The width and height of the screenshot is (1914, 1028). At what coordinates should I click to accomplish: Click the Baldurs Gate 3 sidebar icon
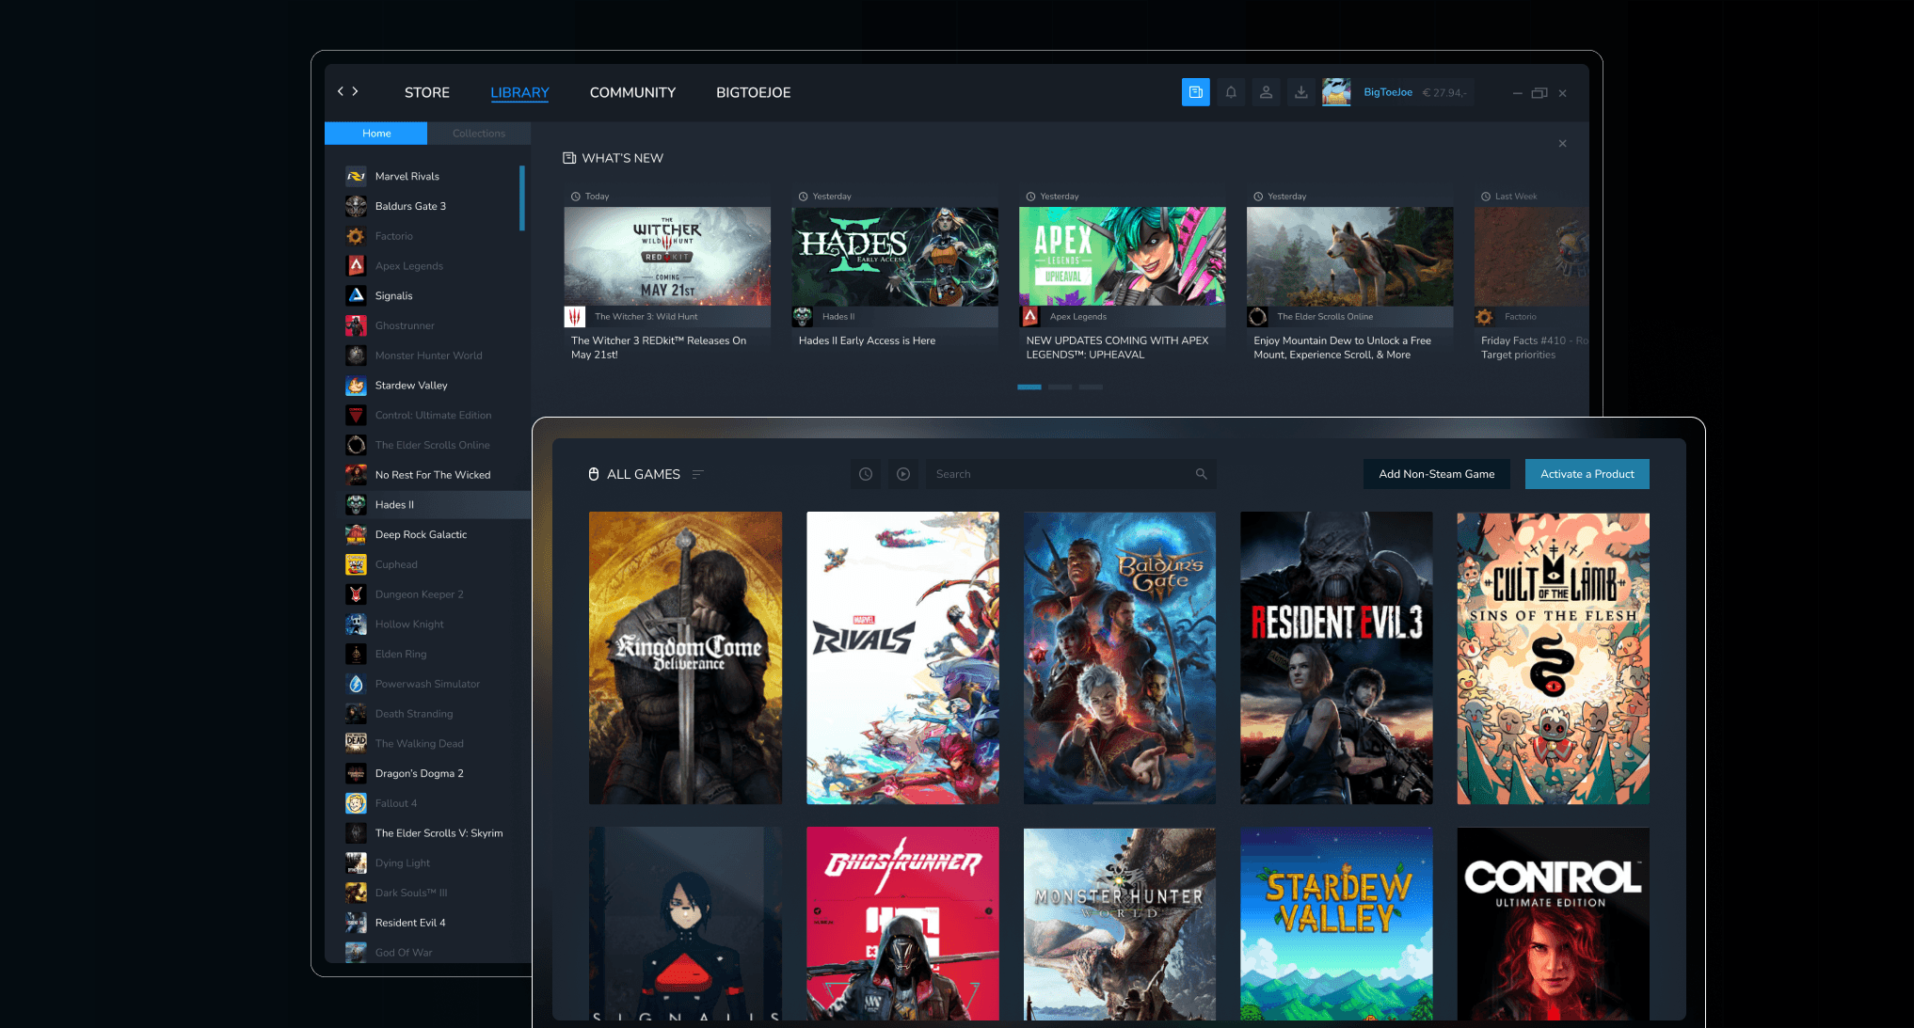click(x=356, y=206)
